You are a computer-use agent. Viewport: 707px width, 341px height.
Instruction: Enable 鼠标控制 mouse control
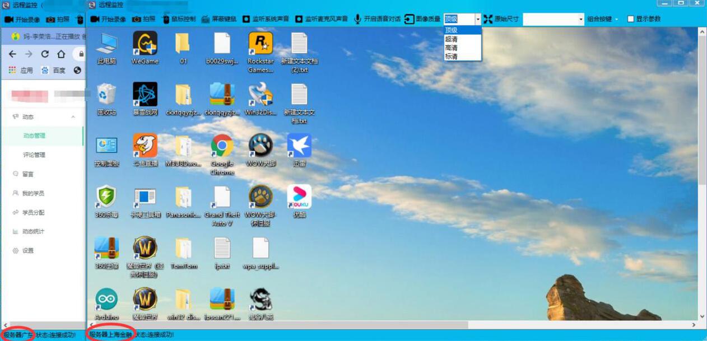coord(165,19)
